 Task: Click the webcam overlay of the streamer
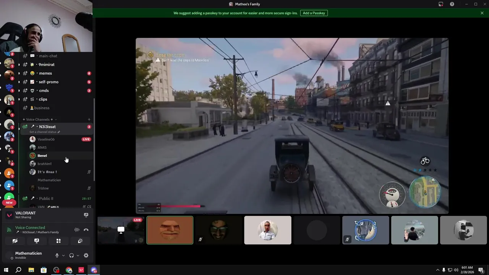point(46,26)
